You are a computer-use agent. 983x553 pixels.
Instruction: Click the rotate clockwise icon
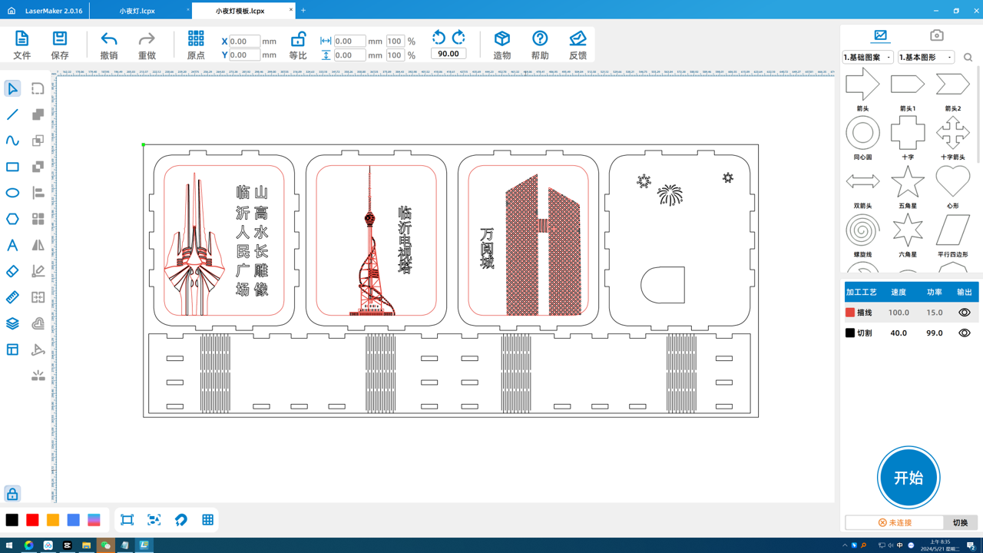pyautogui.click(x=458, y=37)
